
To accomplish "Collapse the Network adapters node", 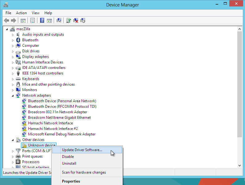I will pos(13,96).
